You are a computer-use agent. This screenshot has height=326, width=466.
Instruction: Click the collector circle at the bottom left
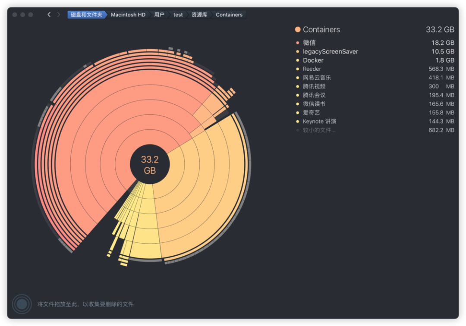point(22,304)
